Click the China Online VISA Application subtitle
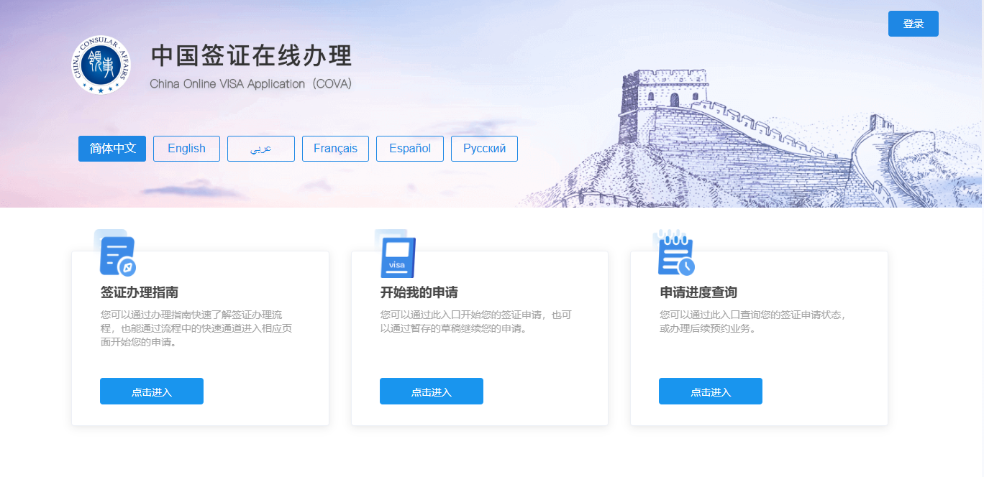This screenshot has width=984, height=477. pyautogui.click(x=251, y=84)
